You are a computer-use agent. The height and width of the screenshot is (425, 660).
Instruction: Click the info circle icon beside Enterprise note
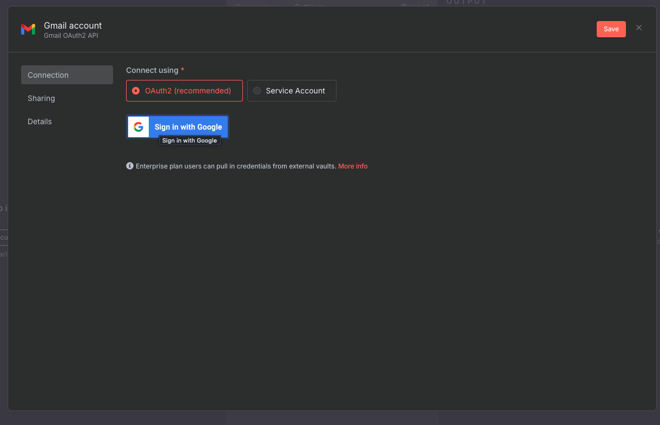[x=130, y=166]
